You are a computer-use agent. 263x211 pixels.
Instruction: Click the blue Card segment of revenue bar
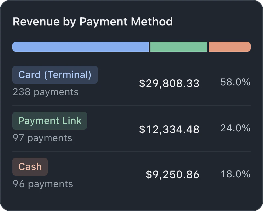point(81,47)
